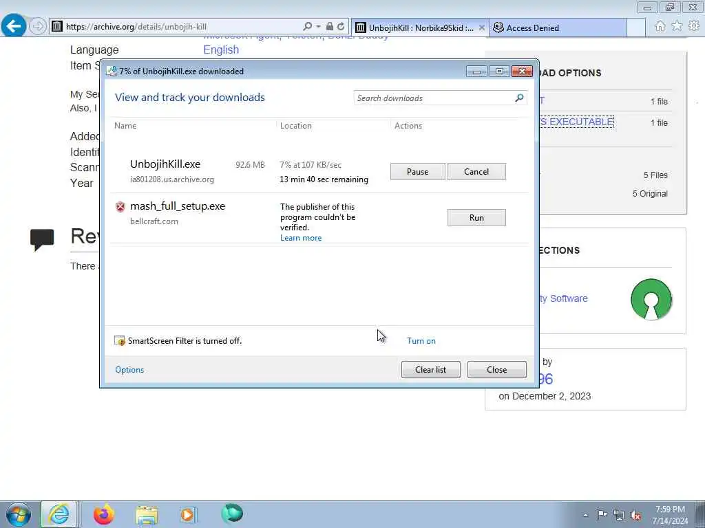705x528 pixels.
Task: Switch to the UnbojihKill browser tab
Action: (419, 27)
